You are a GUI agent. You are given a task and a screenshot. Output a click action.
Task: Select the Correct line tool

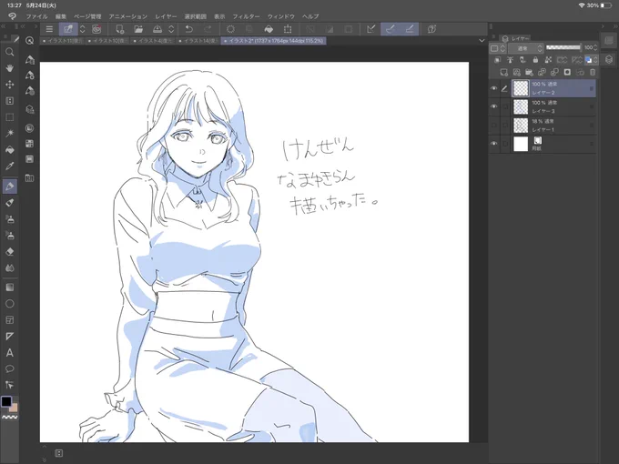click(x=10, y=385)
